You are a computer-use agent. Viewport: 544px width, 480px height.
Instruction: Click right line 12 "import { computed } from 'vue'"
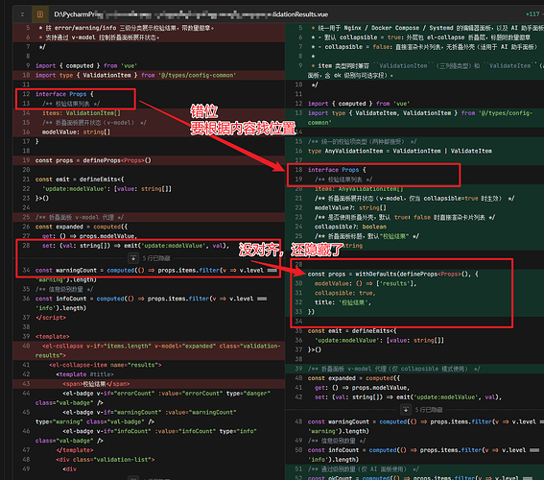point(359,104)
